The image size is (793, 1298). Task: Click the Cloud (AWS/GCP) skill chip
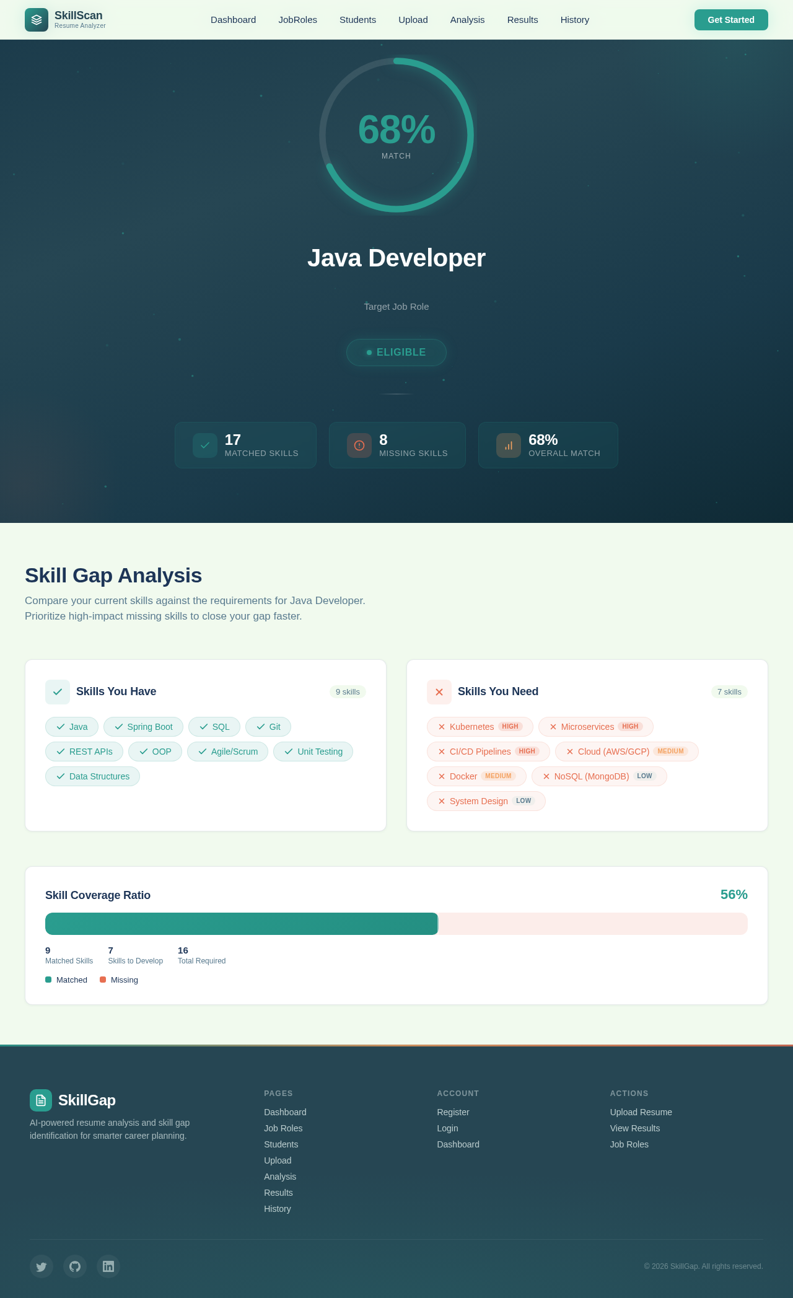[627, 752]
